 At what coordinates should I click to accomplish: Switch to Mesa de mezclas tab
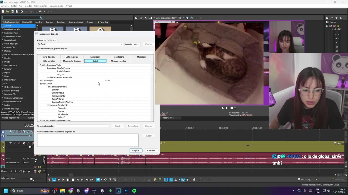118,61
